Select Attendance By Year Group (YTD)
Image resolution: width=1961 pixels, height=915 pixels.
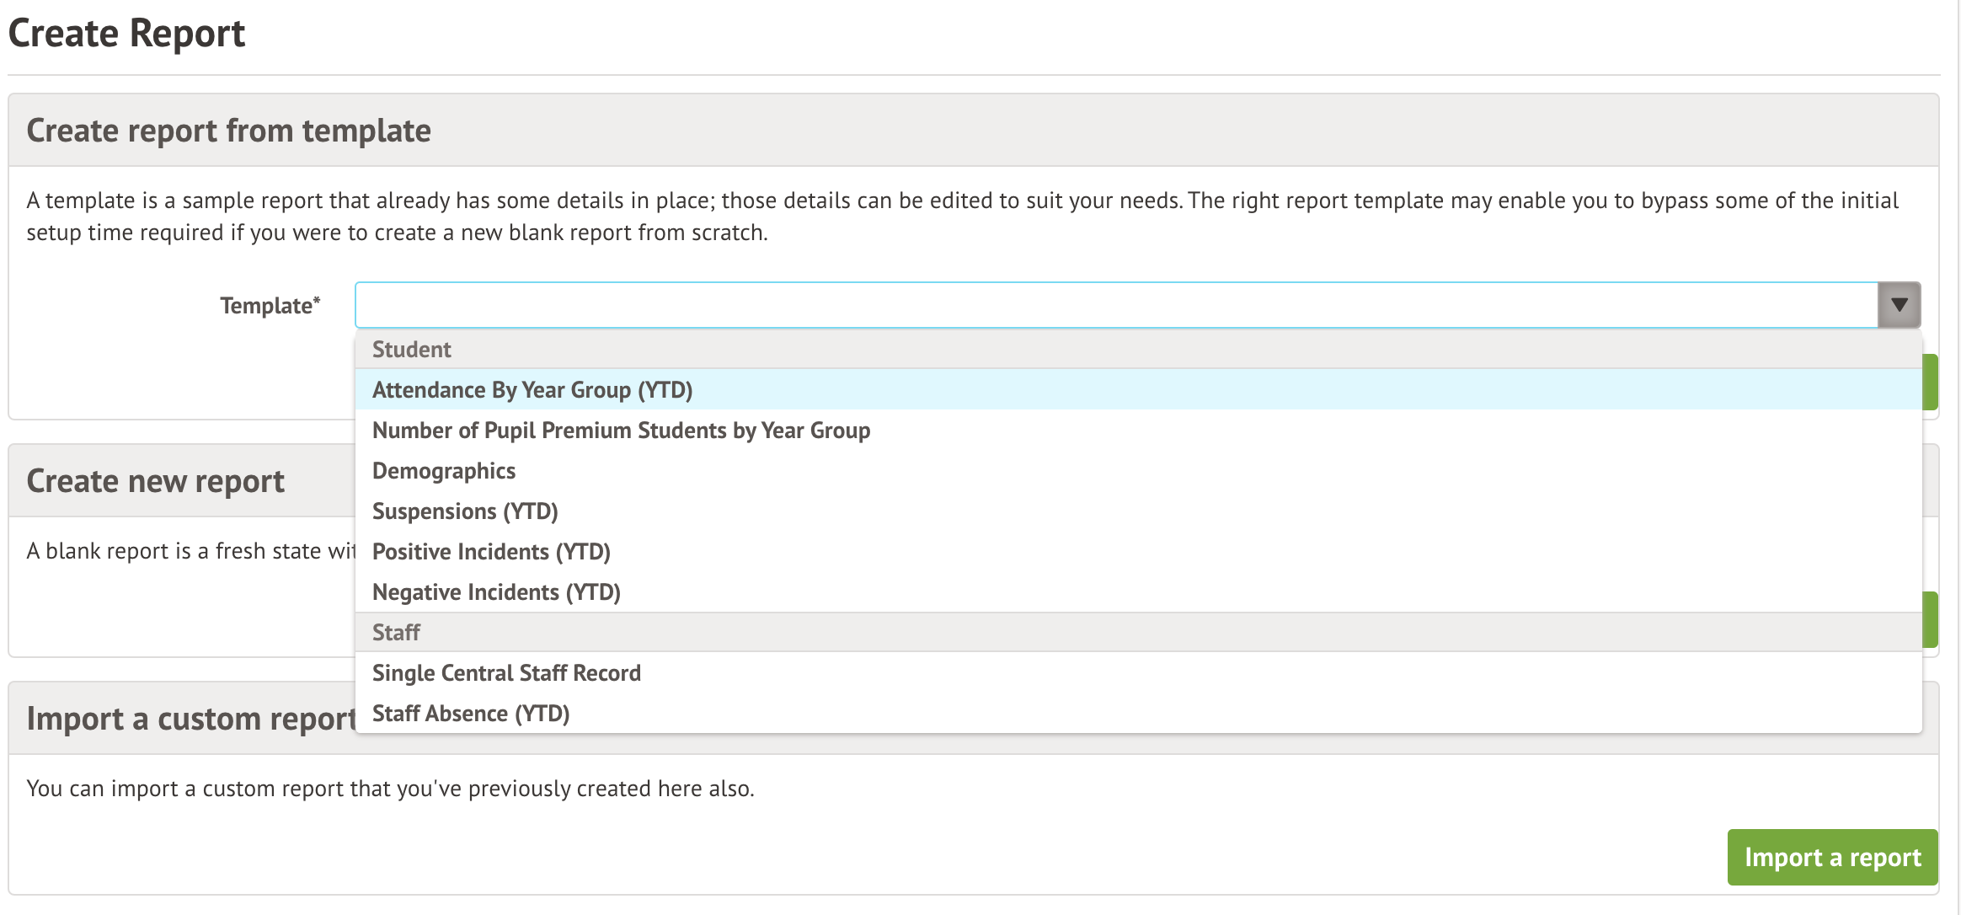coord(532,390)
